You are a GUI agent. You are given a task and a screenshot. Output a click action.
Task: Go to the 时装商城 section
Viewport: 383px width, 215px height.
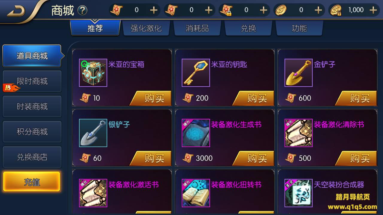(32, 107)
